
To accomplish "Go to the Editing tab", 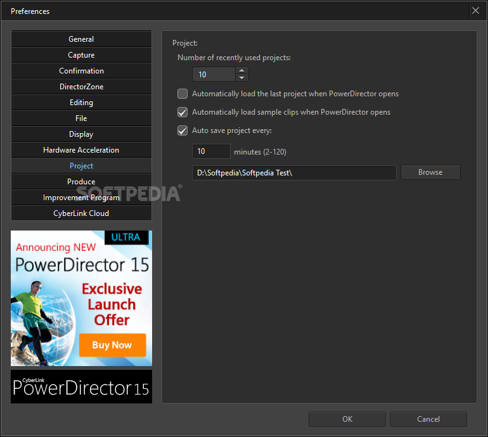I will coord(81,103).
